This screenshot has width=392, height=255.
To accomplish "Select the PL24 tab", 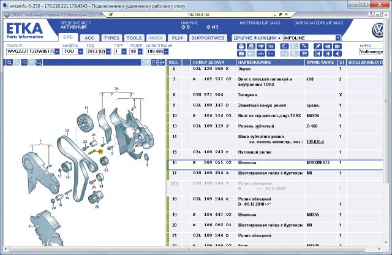I will pos(177,38).
